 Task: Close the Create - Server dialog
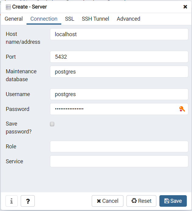[x=185, y=7]
